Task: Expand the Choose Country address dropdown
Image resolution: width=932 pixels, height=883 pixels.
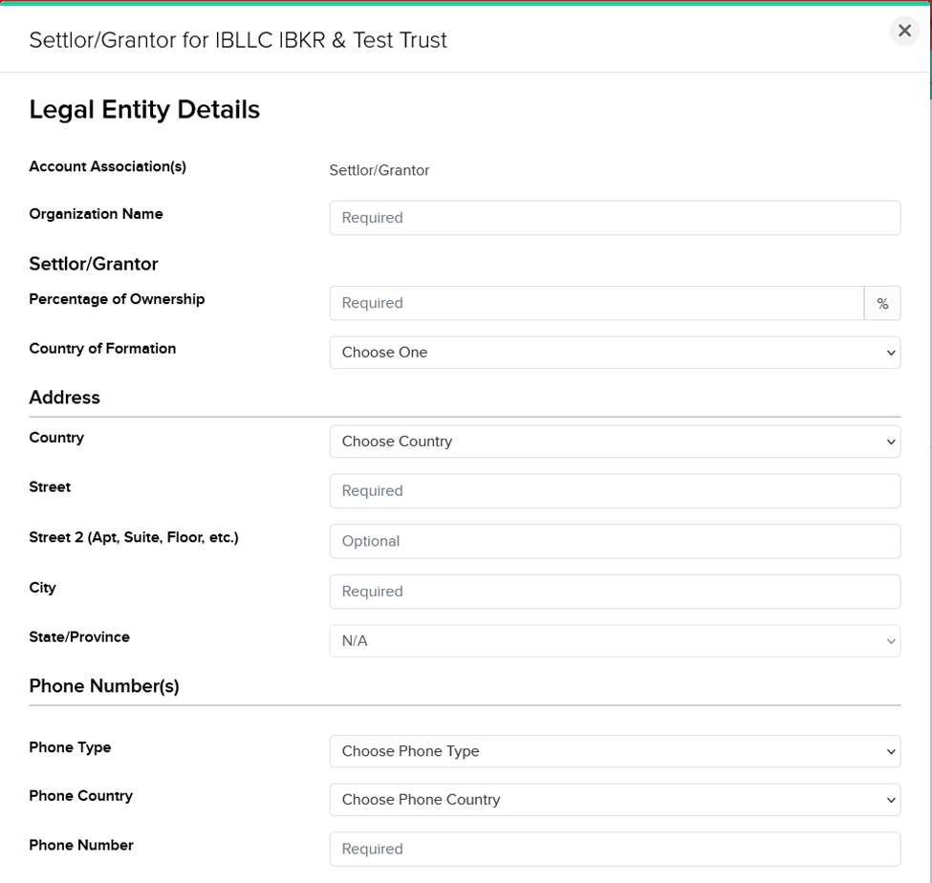Action: click(614, 441)
